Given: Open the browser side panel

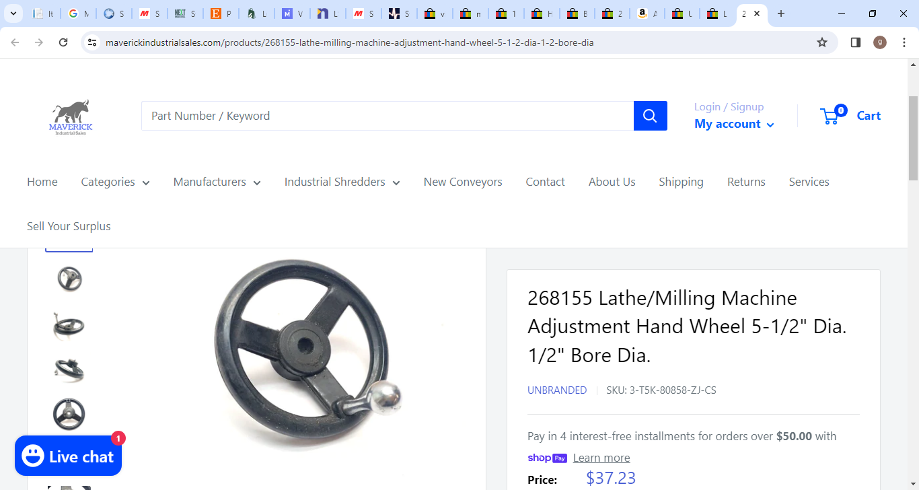Looking at the screenshot, I should [x=856, y=42].
